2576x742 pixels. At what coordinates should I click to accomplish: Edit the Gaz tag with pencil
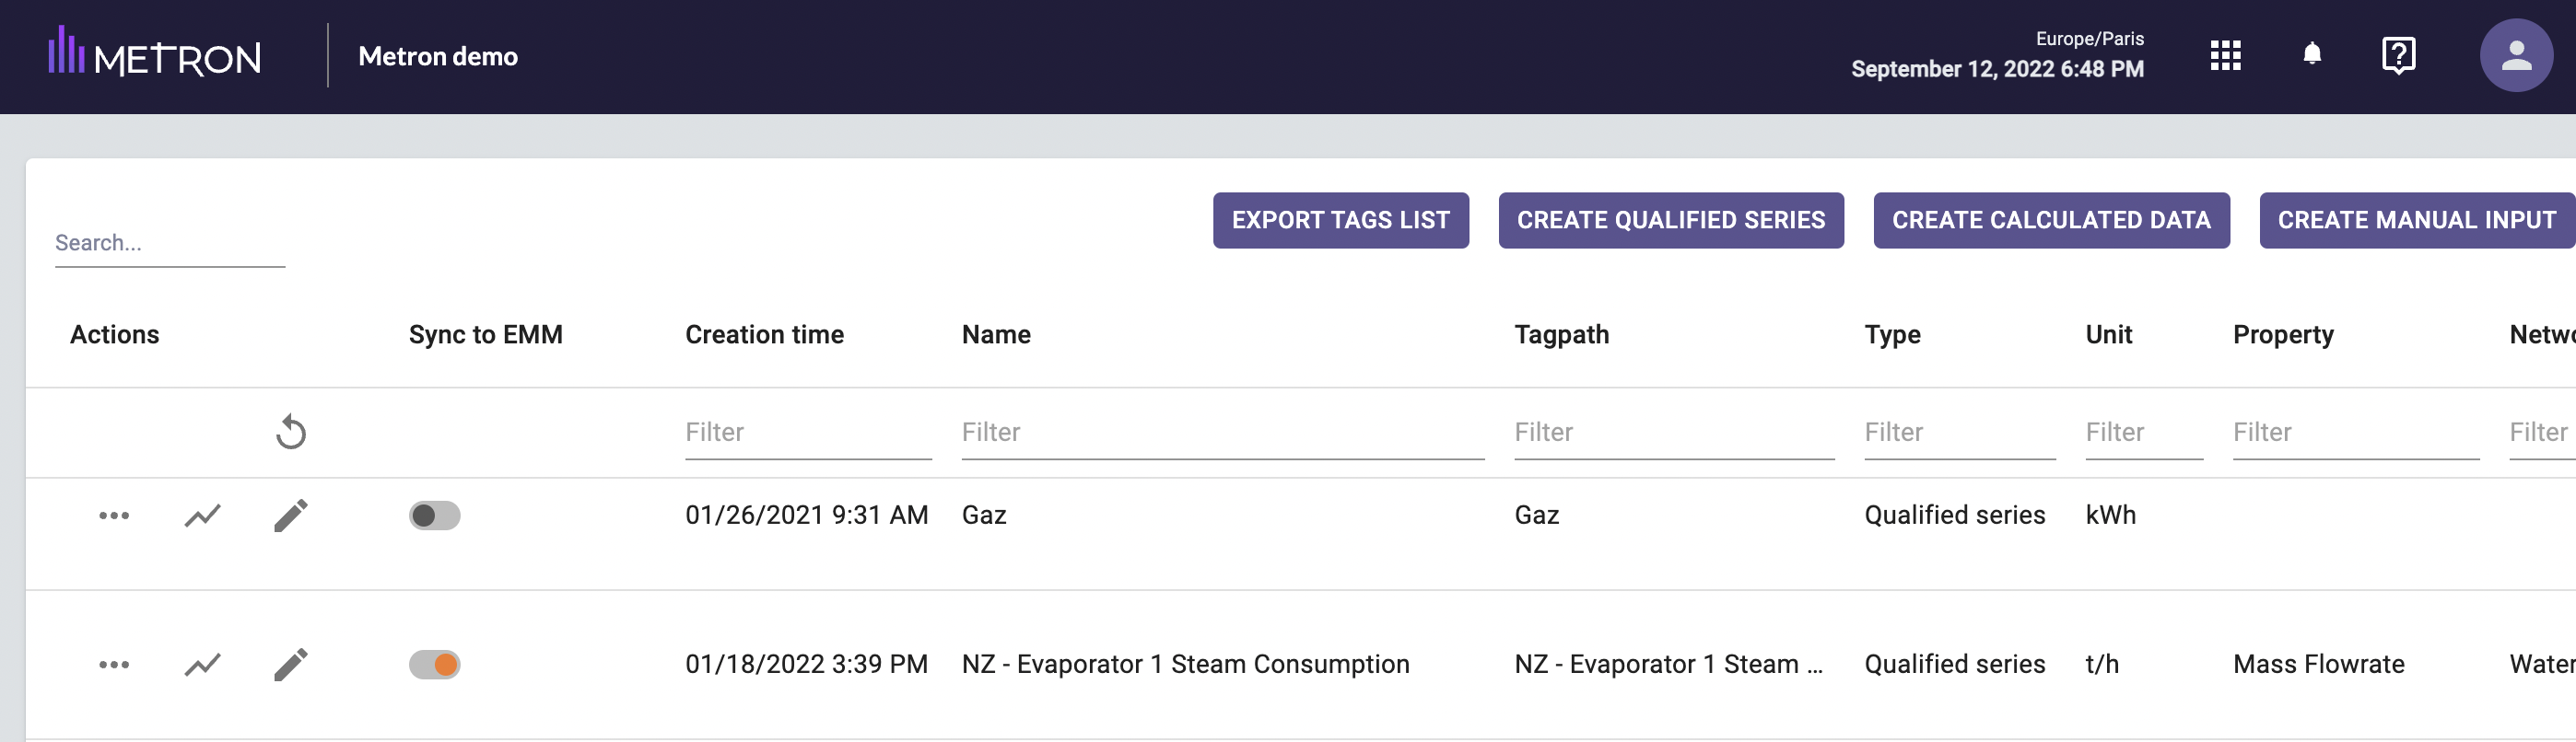point(291,516)
